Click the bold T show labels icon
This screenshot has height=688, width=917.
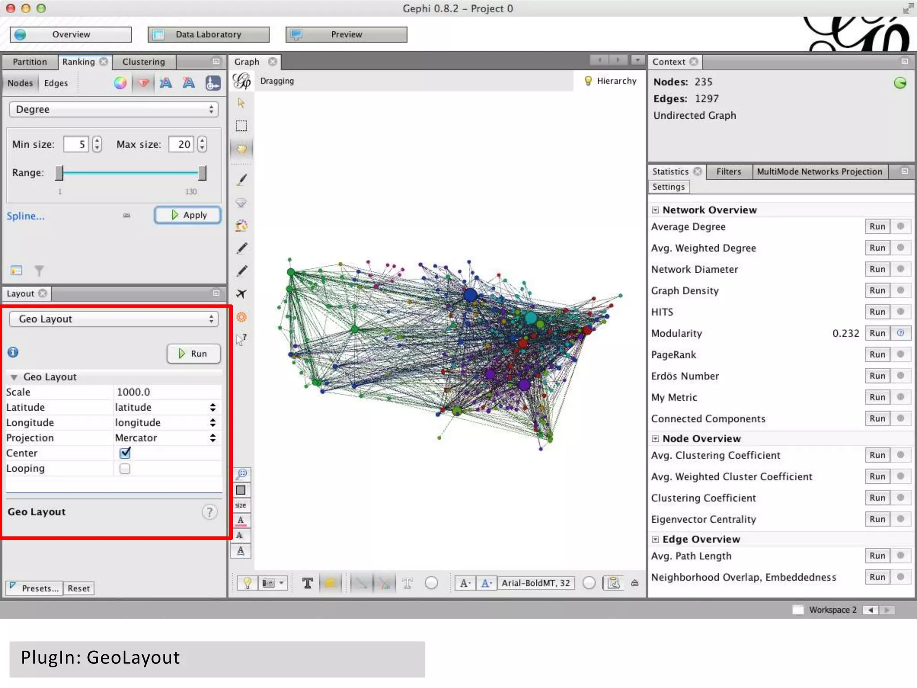coord(307,583)
